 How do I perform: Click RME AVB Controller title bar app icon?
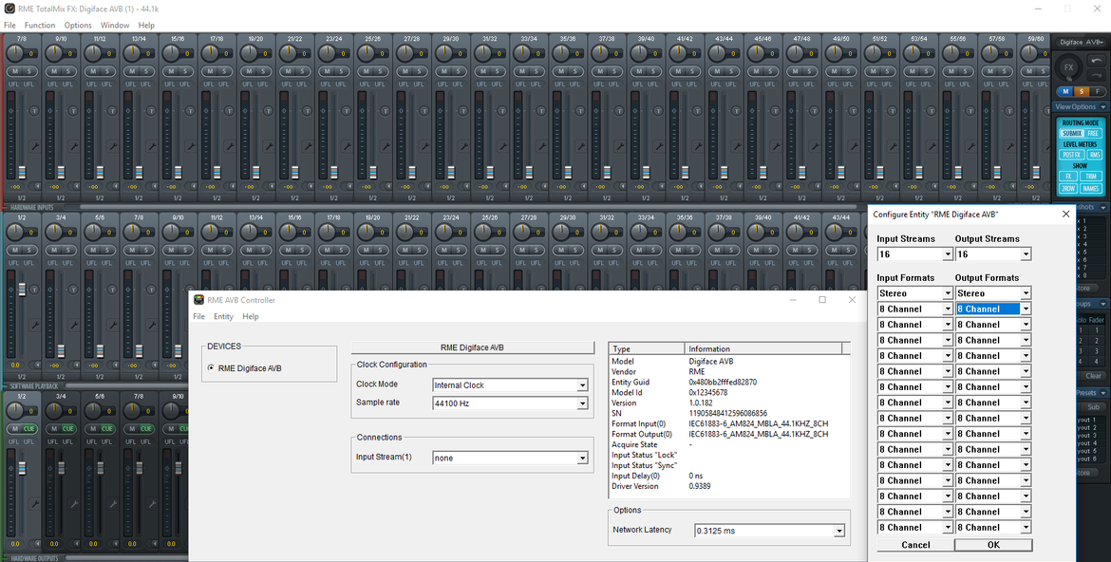pyautogui.click(x=199, y=300)
